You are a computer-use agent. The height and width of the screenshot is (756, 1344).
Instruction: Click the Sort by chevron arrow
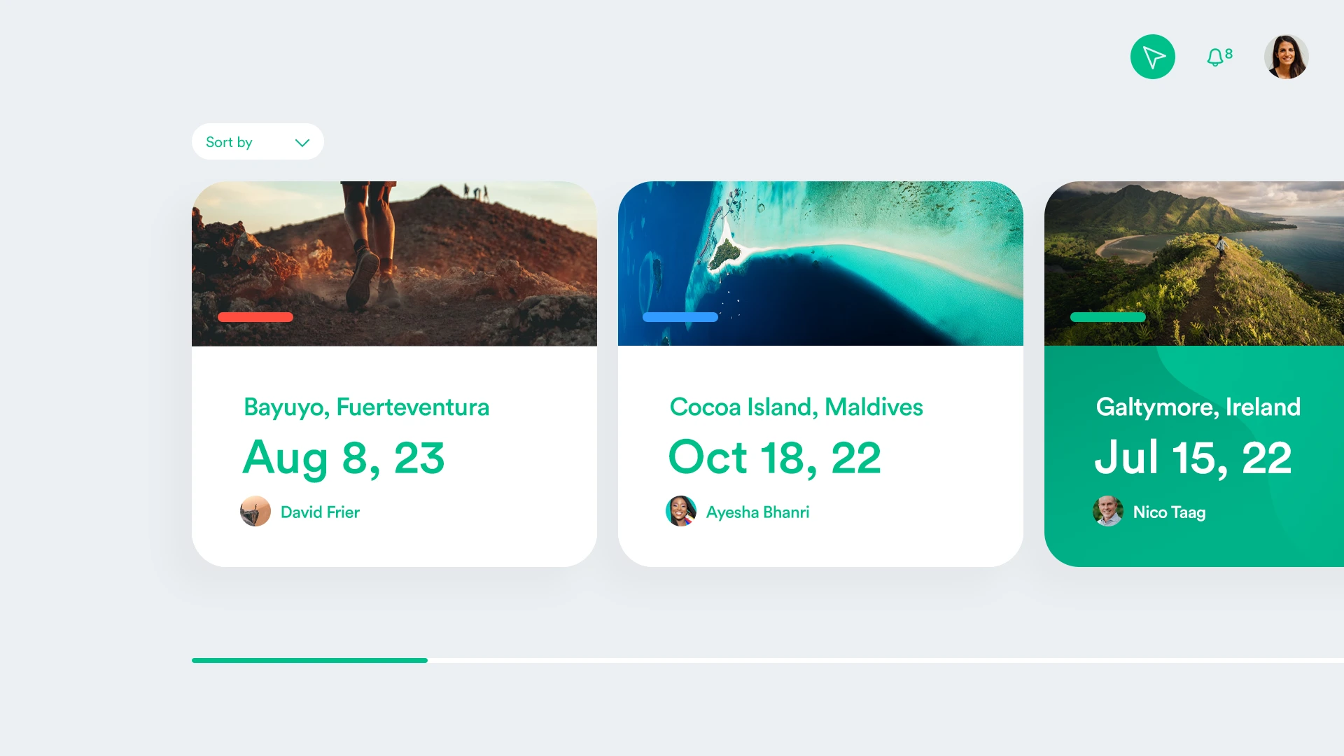pos(302,143)
